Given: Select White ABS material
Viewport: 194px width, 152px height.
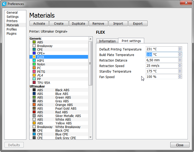Looking at the screenshot, I should coord(59,120).
